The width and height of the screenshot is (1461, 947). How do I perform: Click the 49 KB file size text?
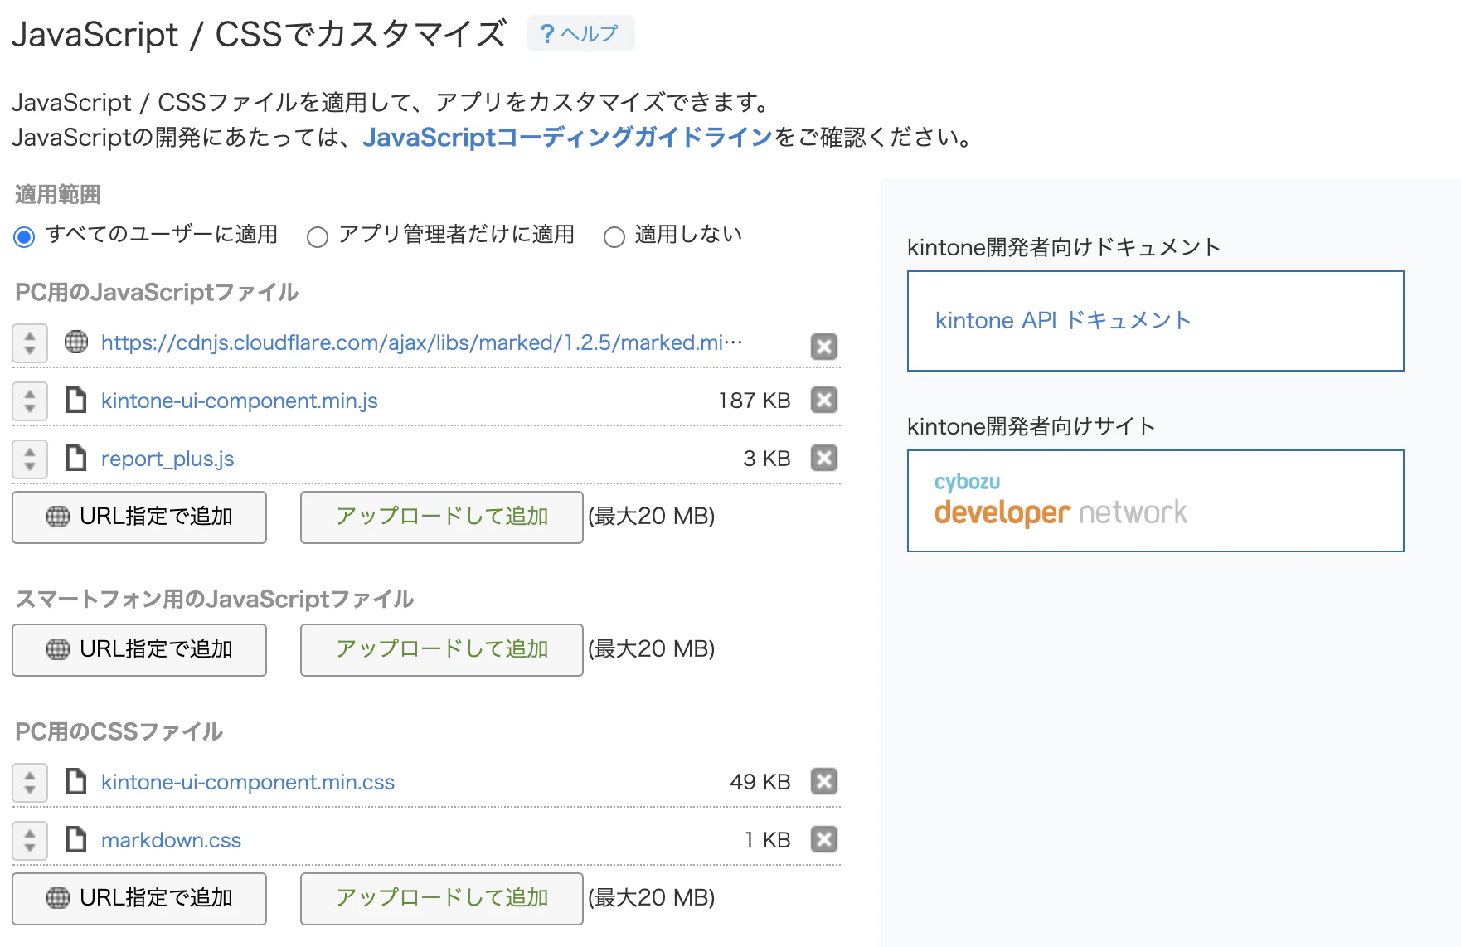pos(760,782)
